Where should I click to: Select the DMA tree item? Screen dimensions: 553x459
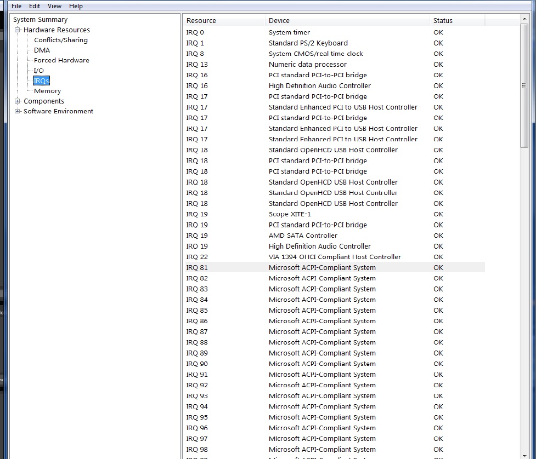click(x=42, y=50)
